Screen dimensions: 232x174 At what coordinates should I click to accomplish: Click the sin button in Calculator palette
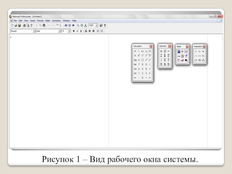(x=135, y=73)
